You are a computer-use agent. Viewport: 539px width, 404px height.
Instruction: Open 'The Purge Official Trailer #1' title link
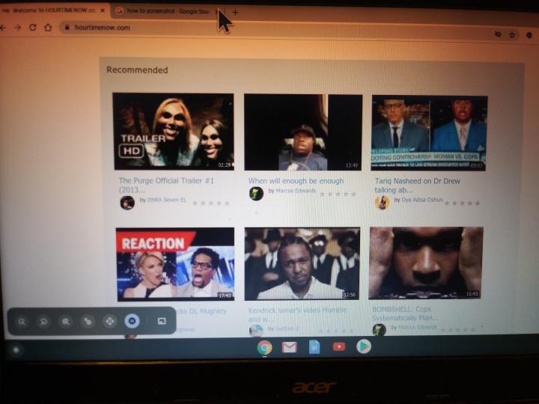(166, 186)
